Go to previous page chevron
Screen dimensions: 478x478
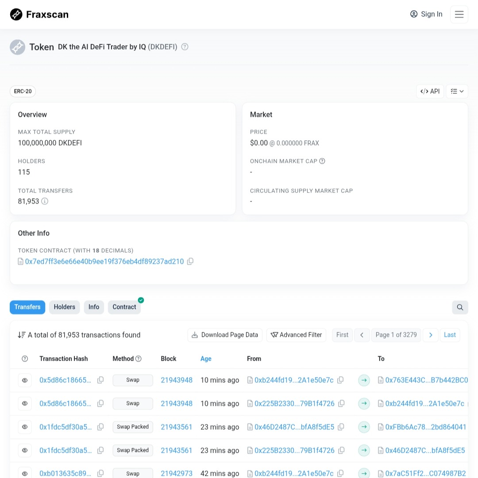(x=362, y=335)
